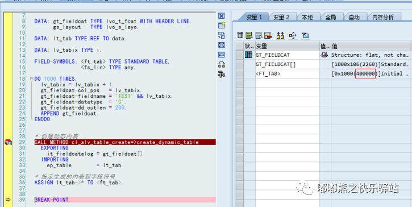Click the new tool icon with star

point(222,26)
